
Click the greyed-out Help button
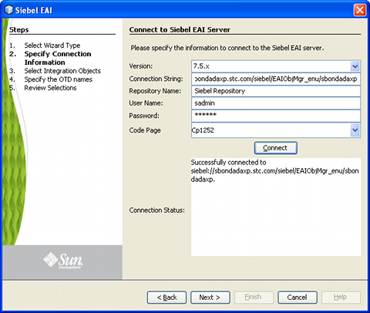point(341,298)
